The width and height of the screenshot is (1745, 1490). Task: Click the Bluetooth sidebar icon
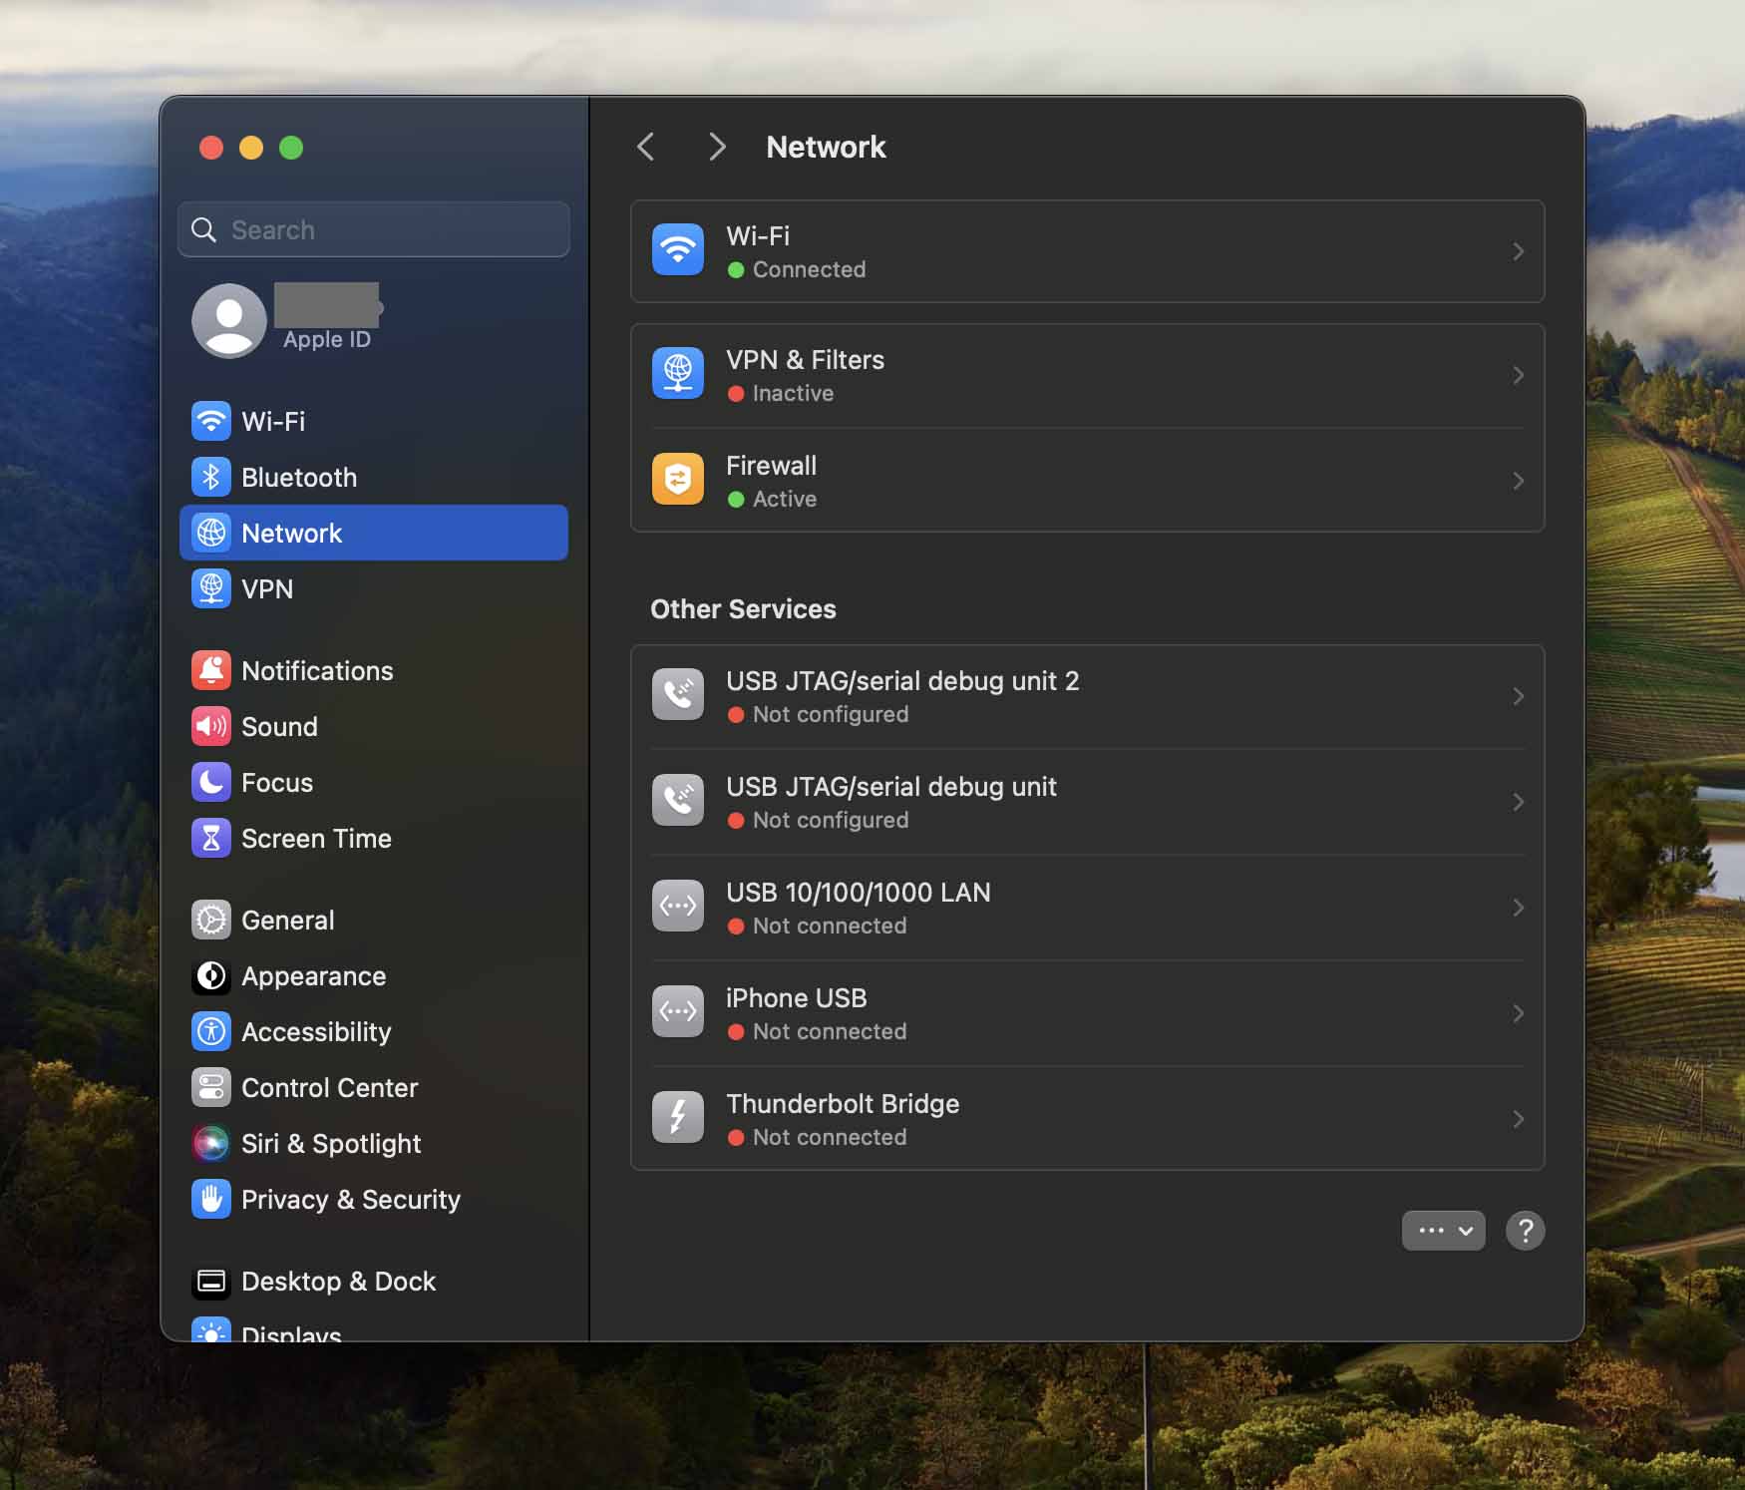210,477
